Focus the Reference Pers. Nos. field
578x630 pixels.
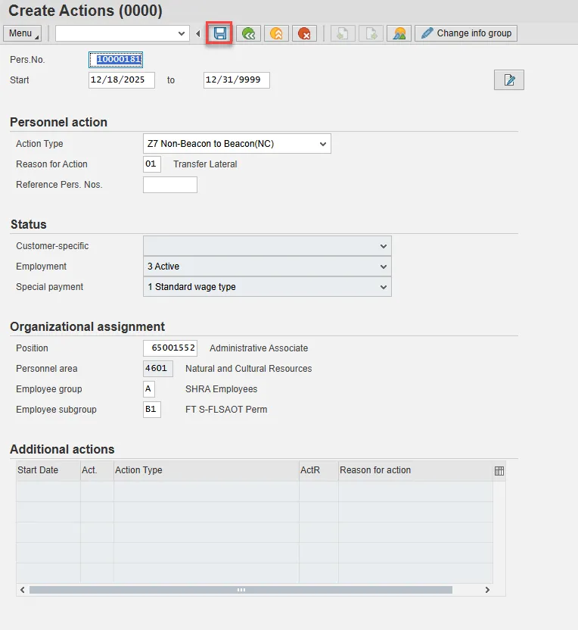[x=170, y=185]
